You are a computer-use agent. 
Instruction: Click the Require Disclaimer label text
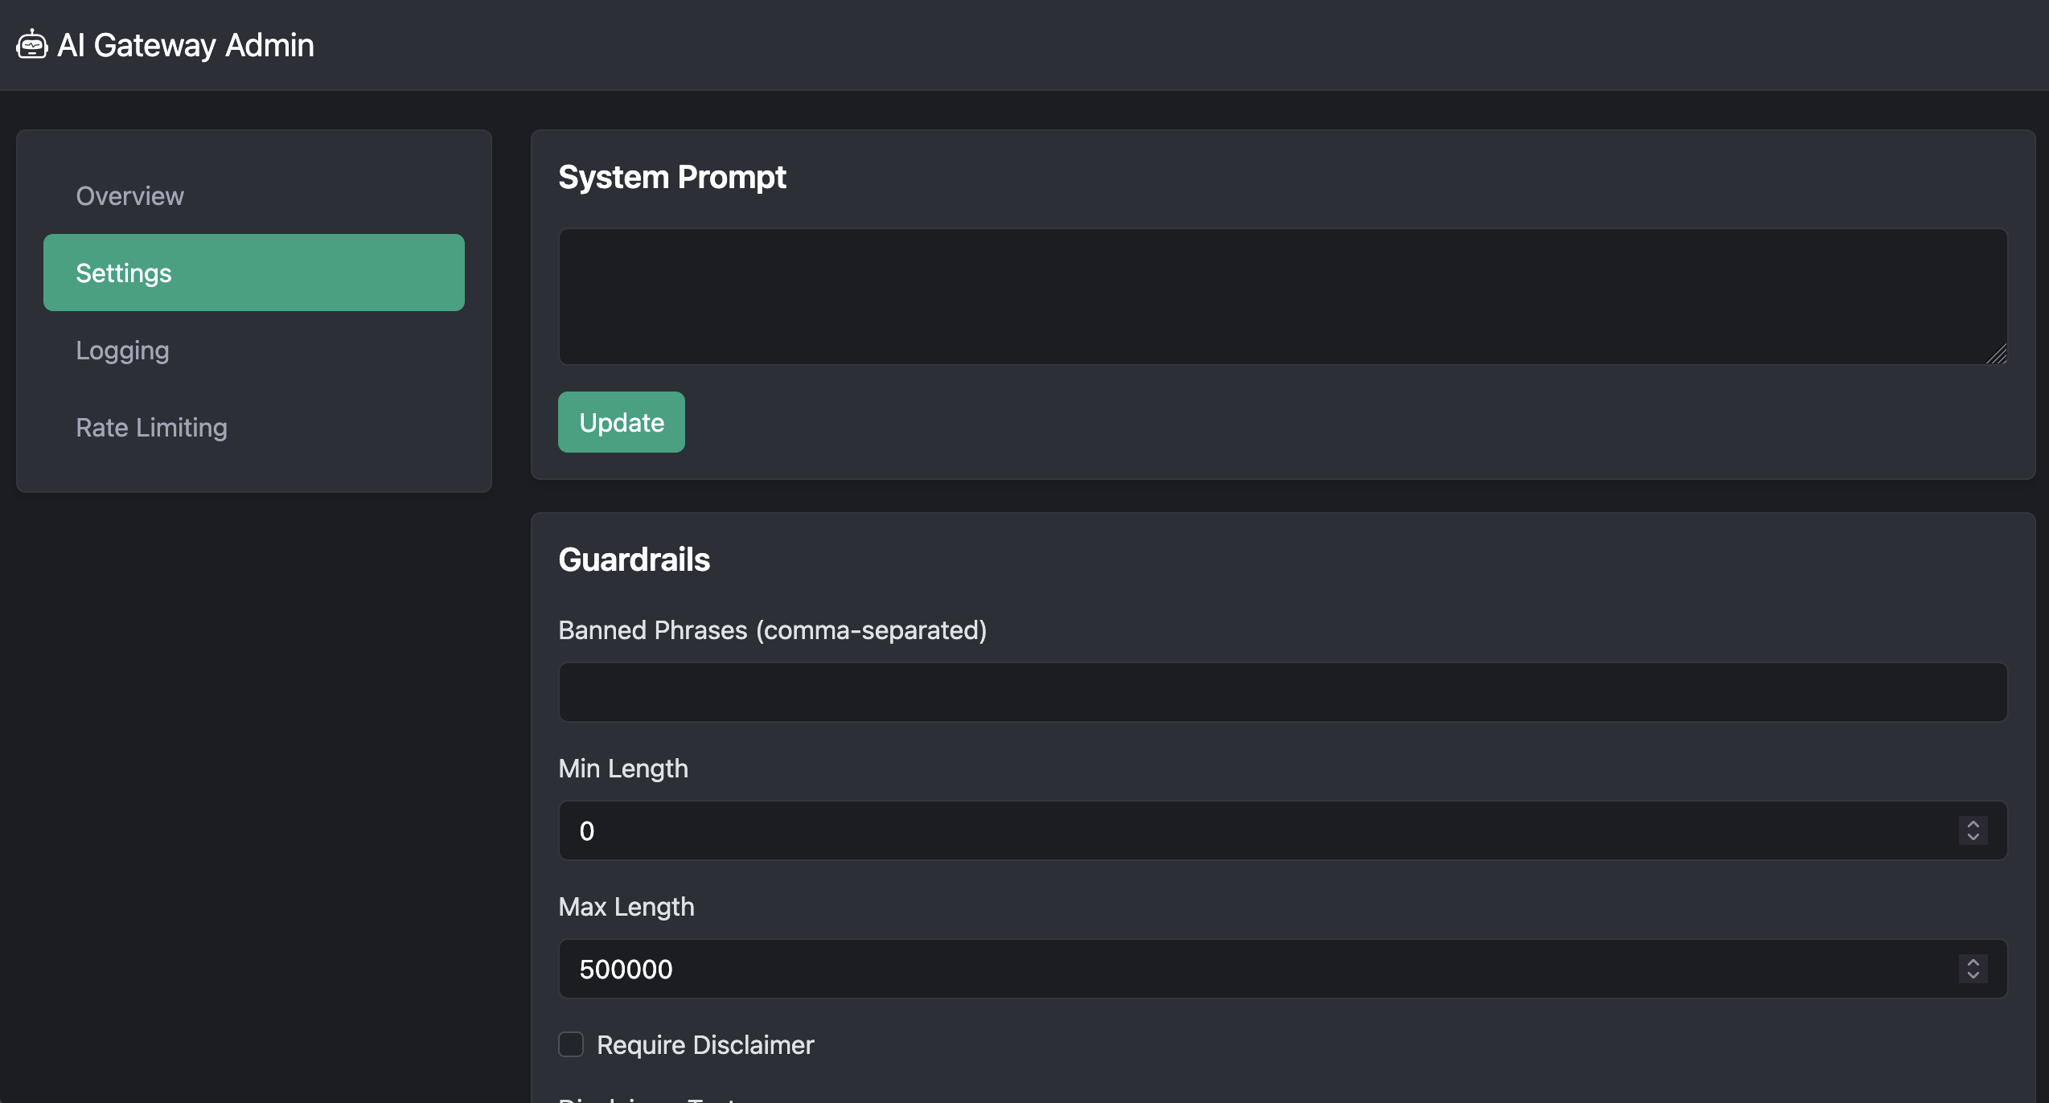[705, 1044]
